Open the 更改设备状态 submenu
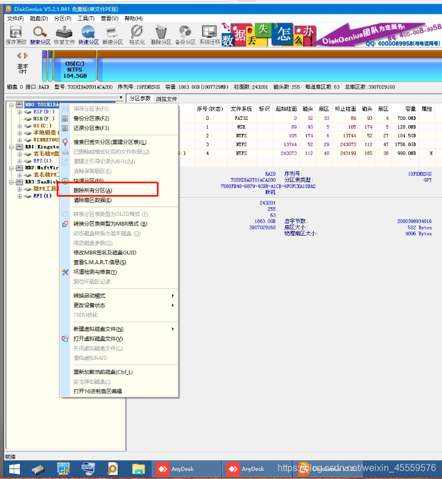This screenshot has width=442, height=479. 119,305
